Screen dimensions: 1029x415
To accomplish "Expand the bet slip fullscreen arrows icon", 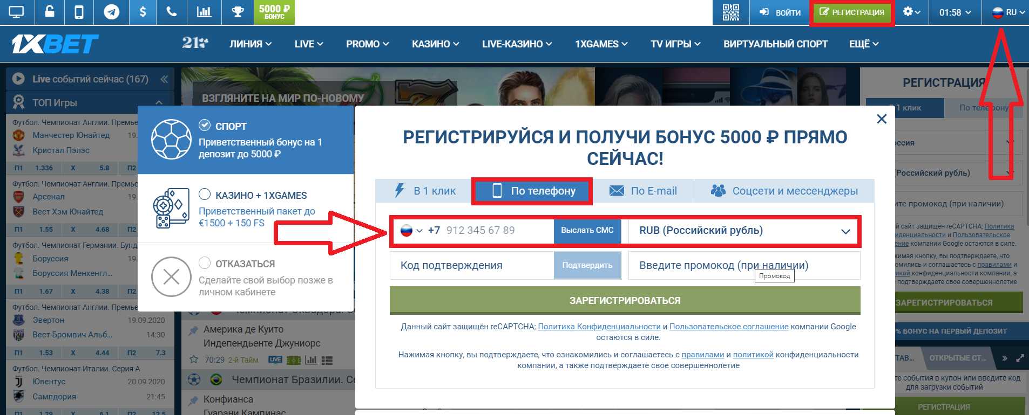I will 1020,358.
